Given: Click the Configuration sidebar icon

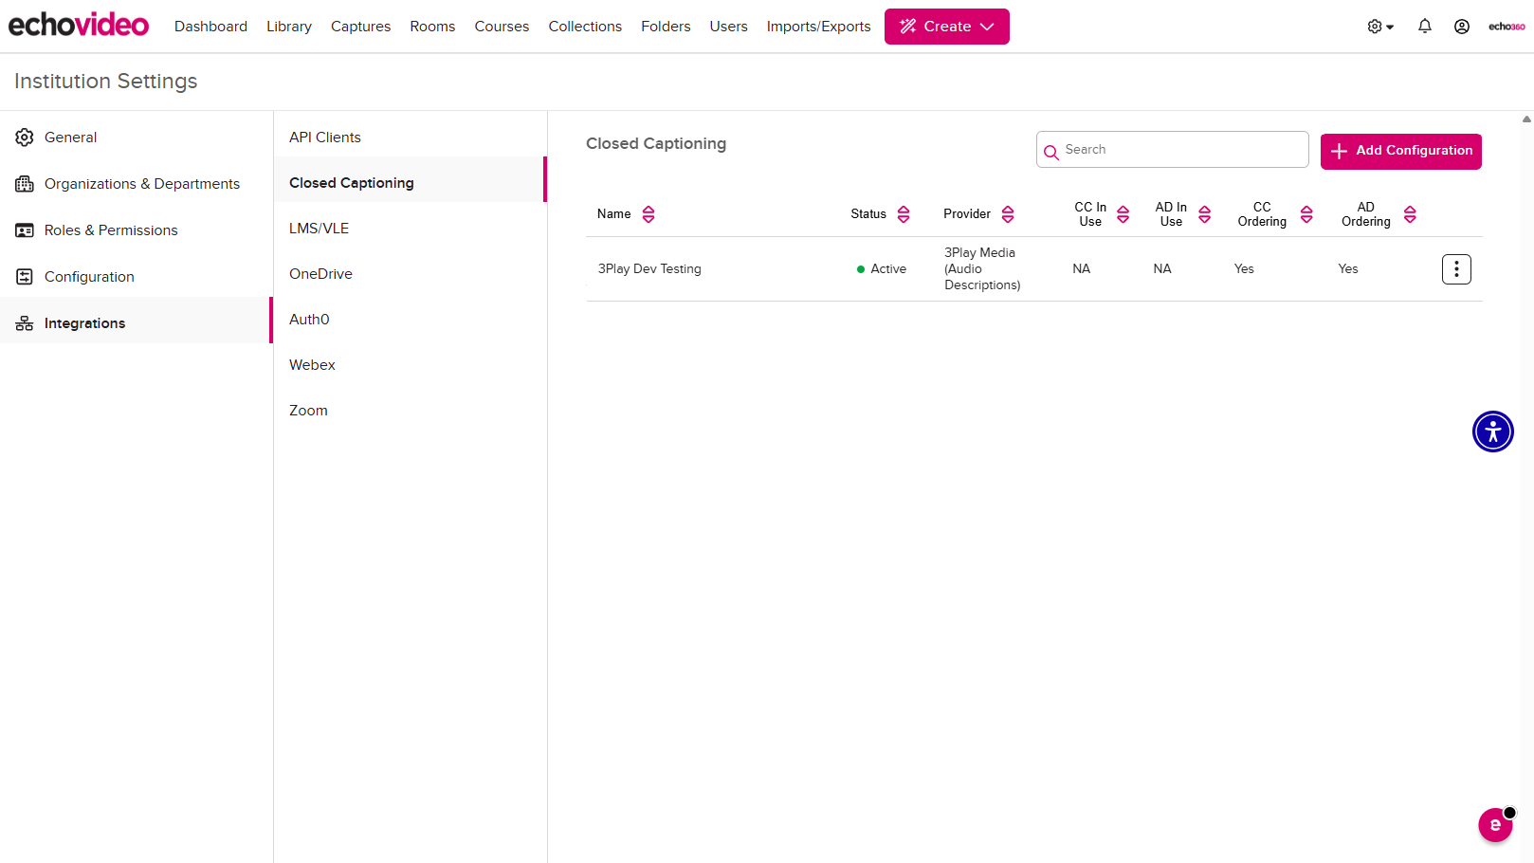Looking at the screenshot, I should pyautogui.click(x=24, y=276).
